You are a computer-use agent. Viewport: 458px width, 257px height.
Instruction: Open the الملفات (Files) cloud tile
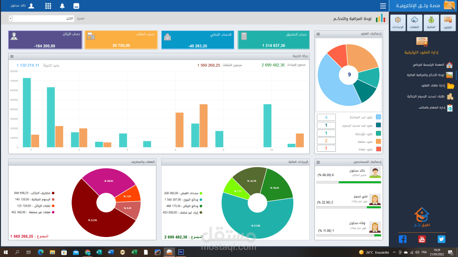tap(415, 23)
